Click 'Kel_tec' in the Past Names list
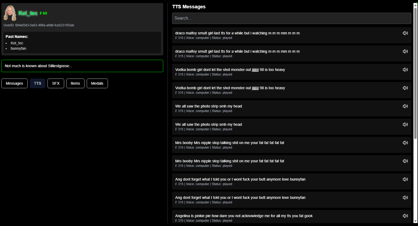This screenshot has width=418, height=226. click(17, 43)
